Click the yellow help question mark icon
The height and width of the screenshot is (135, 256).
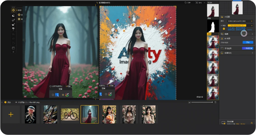pos(224,29)
